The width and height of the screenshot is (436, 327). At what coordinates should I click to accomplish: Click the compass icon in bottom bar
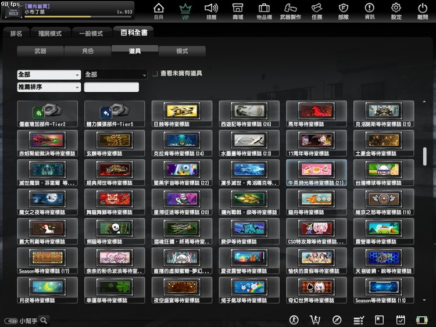pos(337,320)
